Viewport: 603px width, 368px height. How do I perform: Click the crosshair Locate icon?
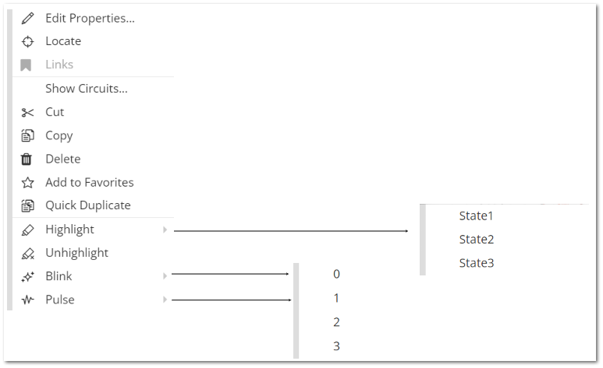point(27,41)
